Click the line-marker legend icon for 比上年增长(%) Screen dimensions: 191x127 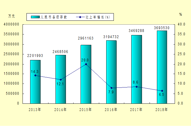[x=80, y=17]
